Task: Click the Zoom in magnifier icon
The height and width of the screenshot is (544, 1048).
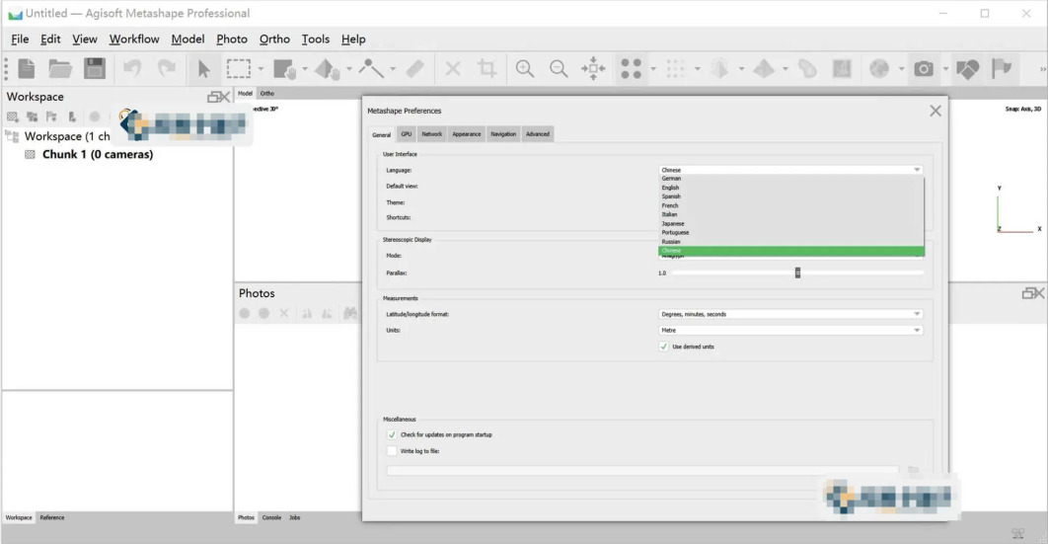Action: point(525,68)
